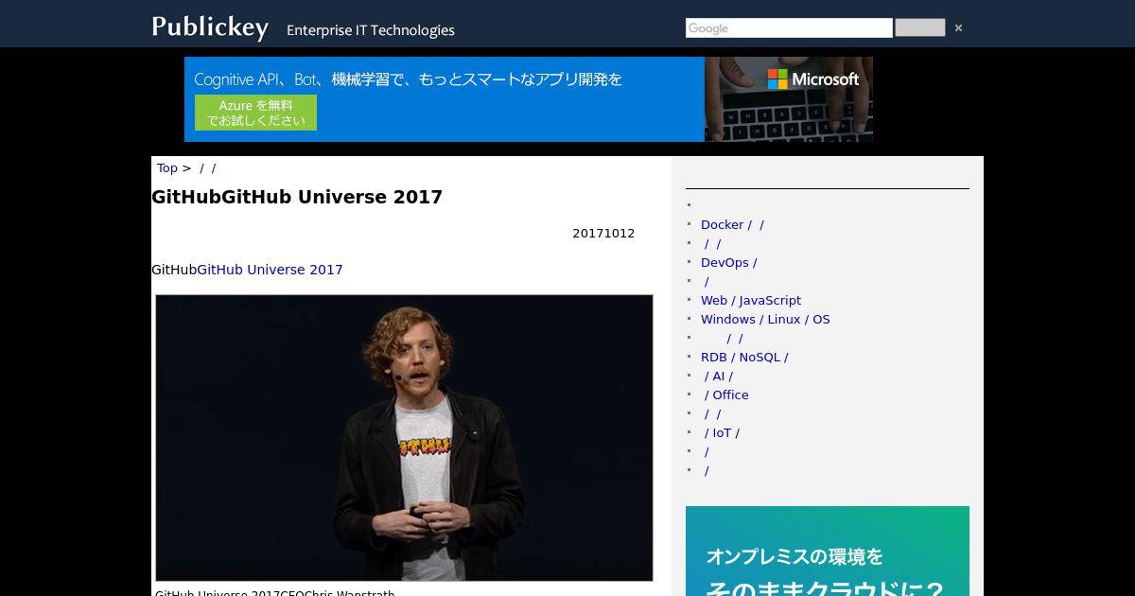
Task: Click the teal on-premises cloud sidebar ad
Action: (828, 551)
